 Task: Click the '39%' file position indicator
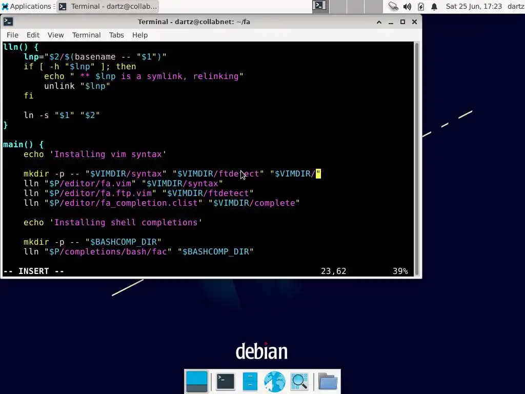pyautogui.click(x=400, y=271)
